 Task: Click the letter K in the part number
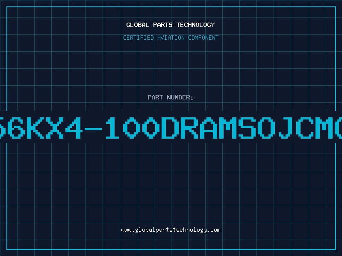35,128
